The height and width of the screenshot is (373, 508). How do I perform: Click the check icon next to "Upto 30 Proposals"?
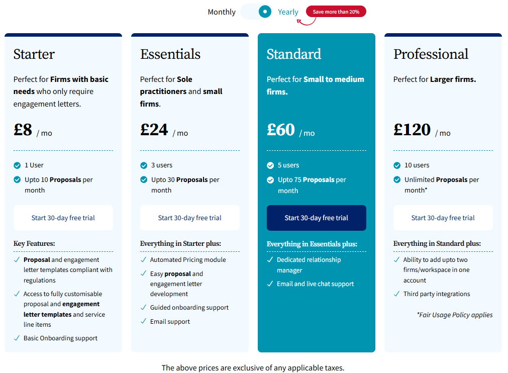(144, 179)
